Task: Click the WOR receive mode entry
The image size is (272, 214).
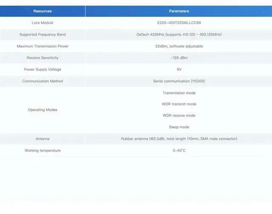Action: [179, 115]
